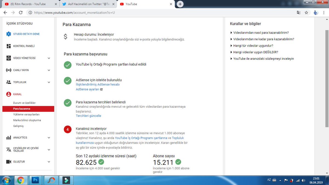Viewport: 329px width, 185px height.
Task: Click the AZ language indicator in taskbar
Action: point(269,180)
